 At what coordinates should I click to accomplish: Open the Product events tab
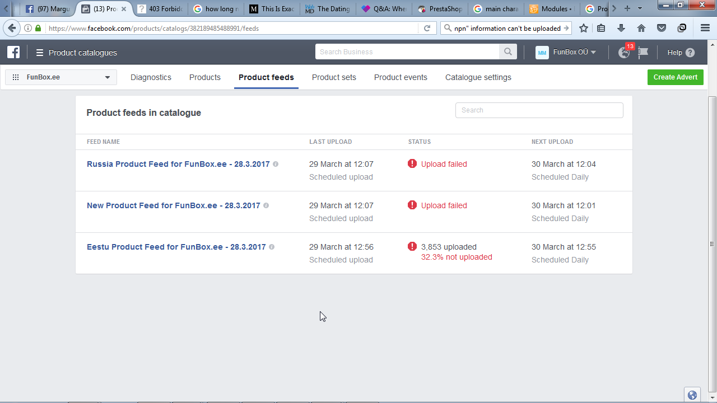pyautogui.click(x=401, y=77)
